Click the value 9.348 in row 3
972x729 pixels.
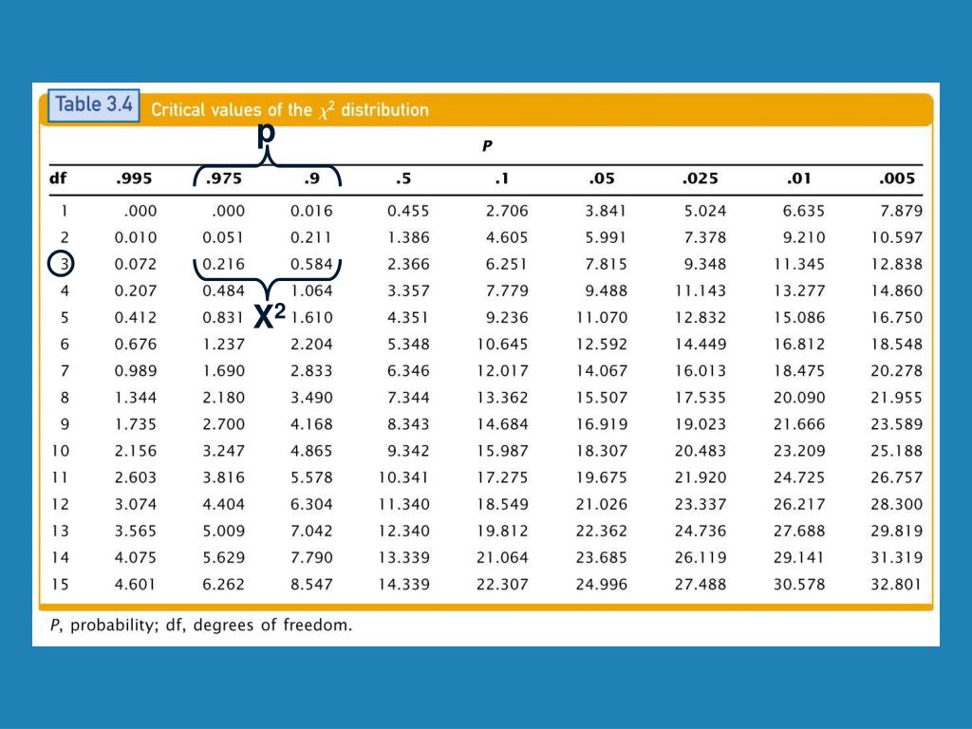pos(705,265)
